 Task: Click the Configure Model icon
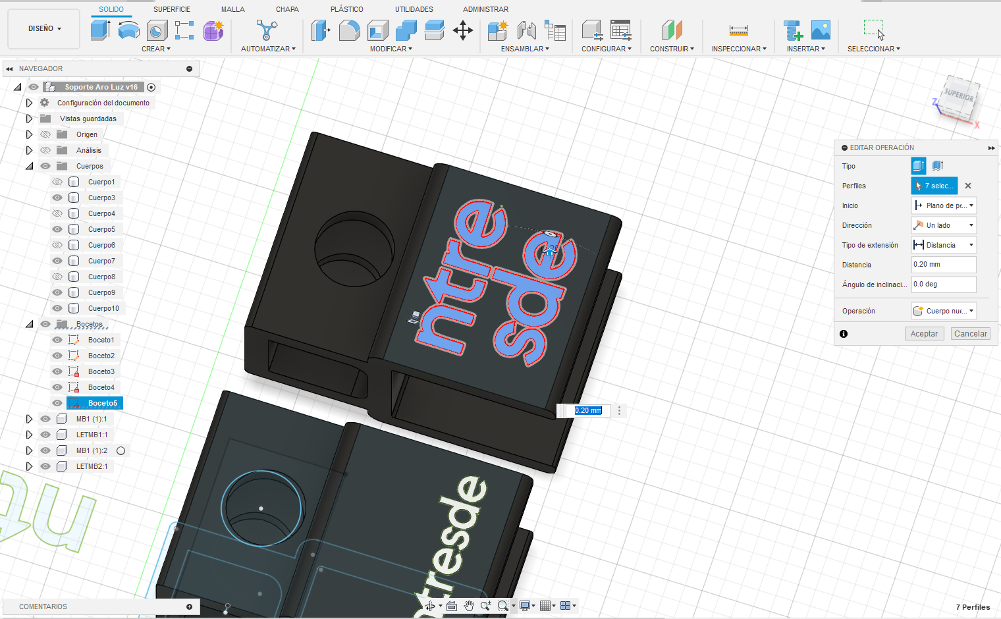[x=592, y=30]
